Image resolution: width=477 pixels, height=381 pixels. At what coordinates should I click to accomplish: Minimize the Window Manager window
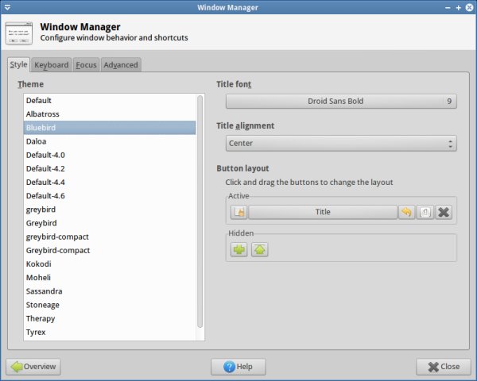[448, 8]
